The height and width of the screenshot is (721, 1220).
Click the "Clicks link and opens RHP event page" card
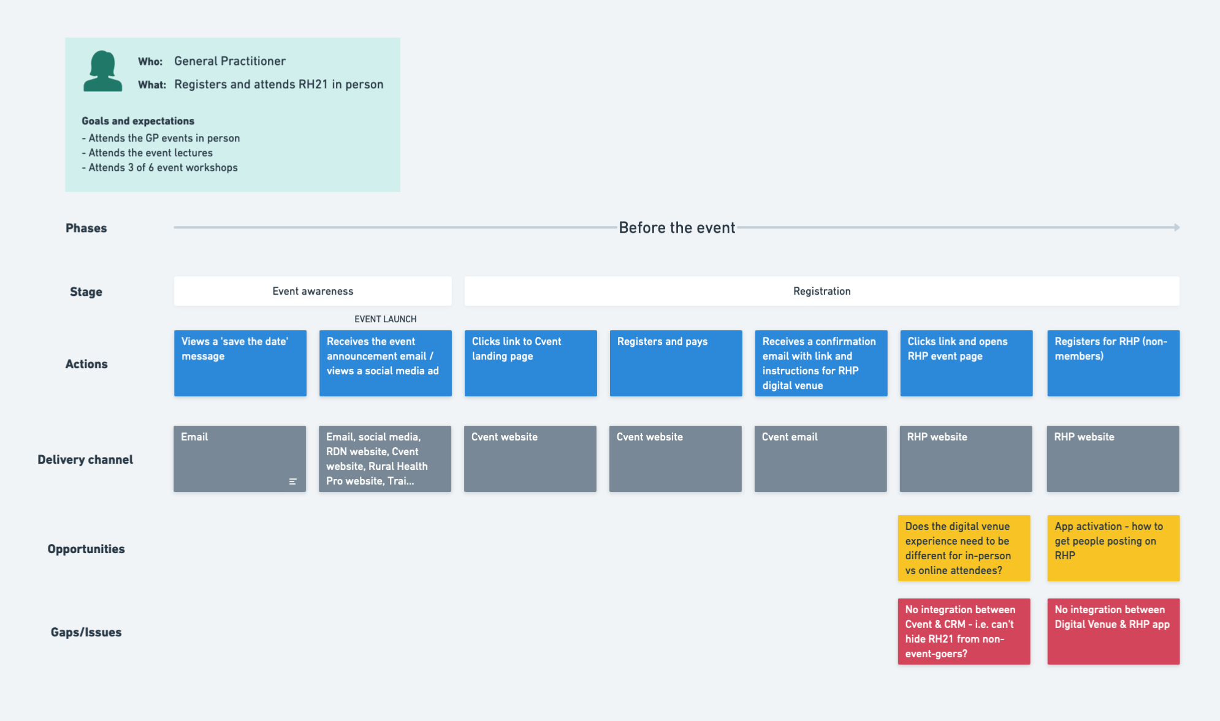966,363
